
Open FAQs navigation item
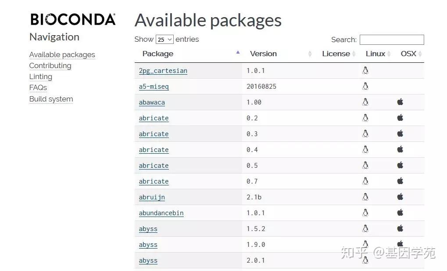pos(38,87)
